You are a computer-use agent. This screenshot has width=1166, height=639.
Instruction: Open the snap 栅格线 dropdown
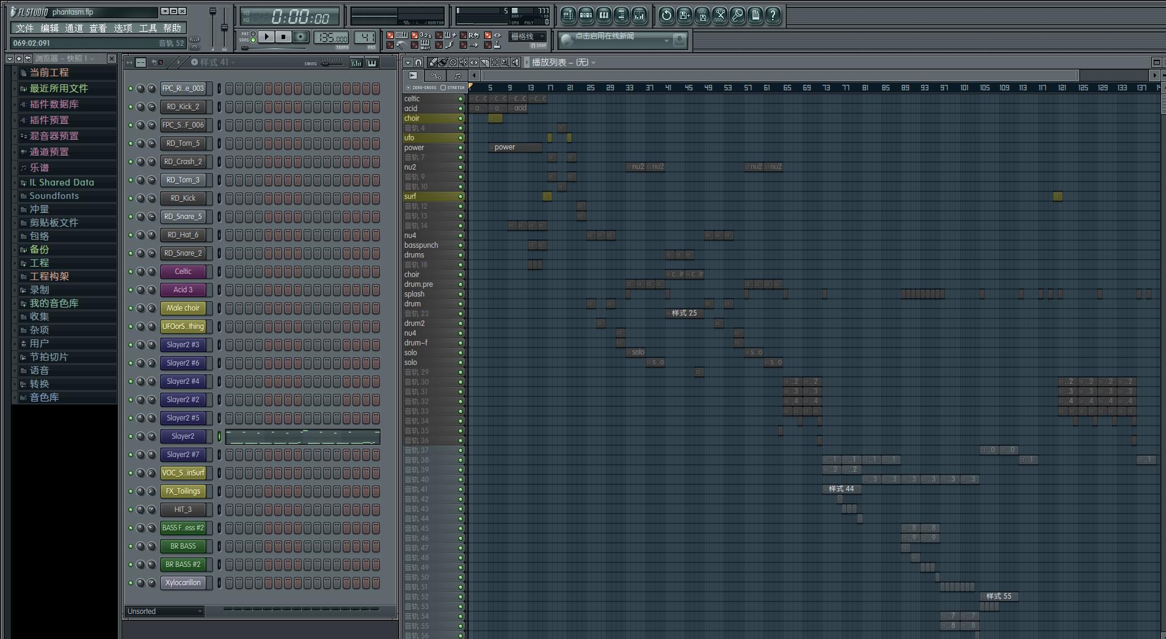[527, 37]
